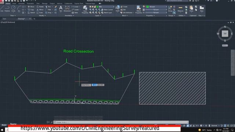Click the Rotate tool
Screen dimensions: 235x132
[x=40, y=7]
